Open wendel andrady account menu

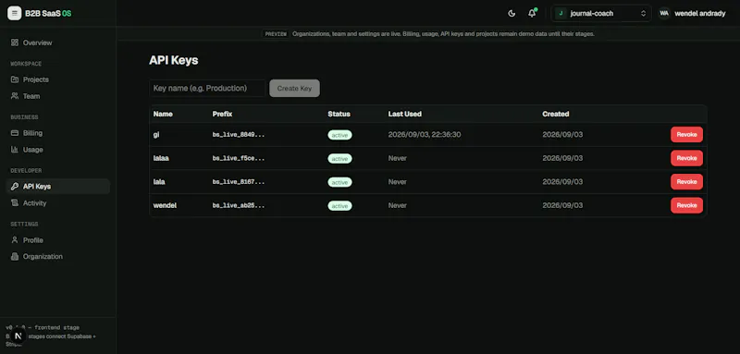click(700, 13)
